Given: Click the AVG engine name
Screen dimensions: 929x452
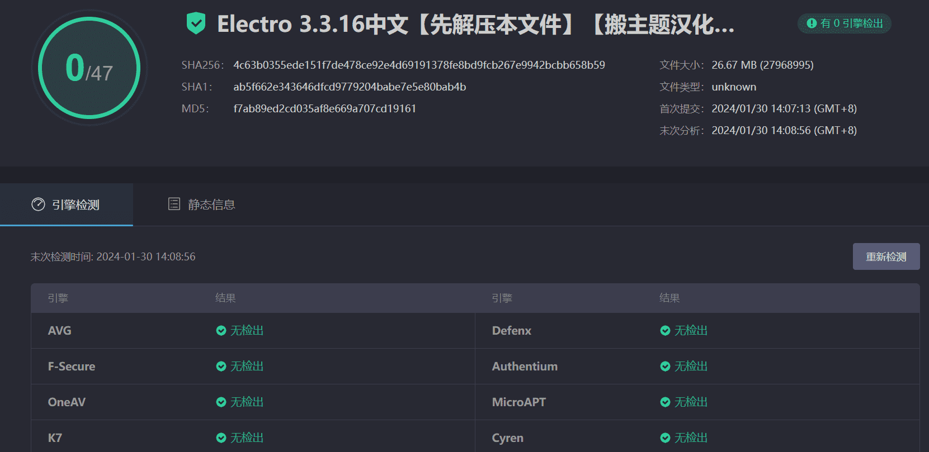Looking at the screenshot, I should click(59, 331).
